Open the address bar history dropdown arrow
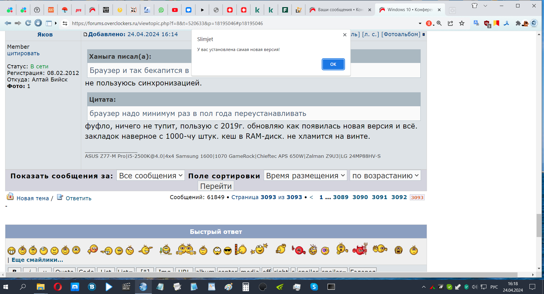This screenshot has width=544, height=294. [x=420, y=23]
